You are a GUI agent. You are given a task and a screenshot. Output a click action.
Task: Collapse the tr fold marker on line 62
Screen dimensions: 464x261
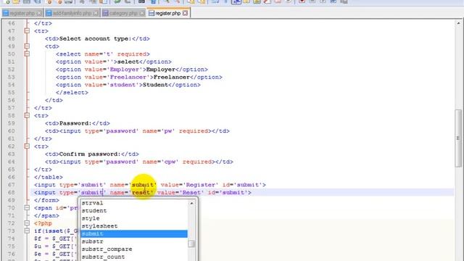(27, 146)
